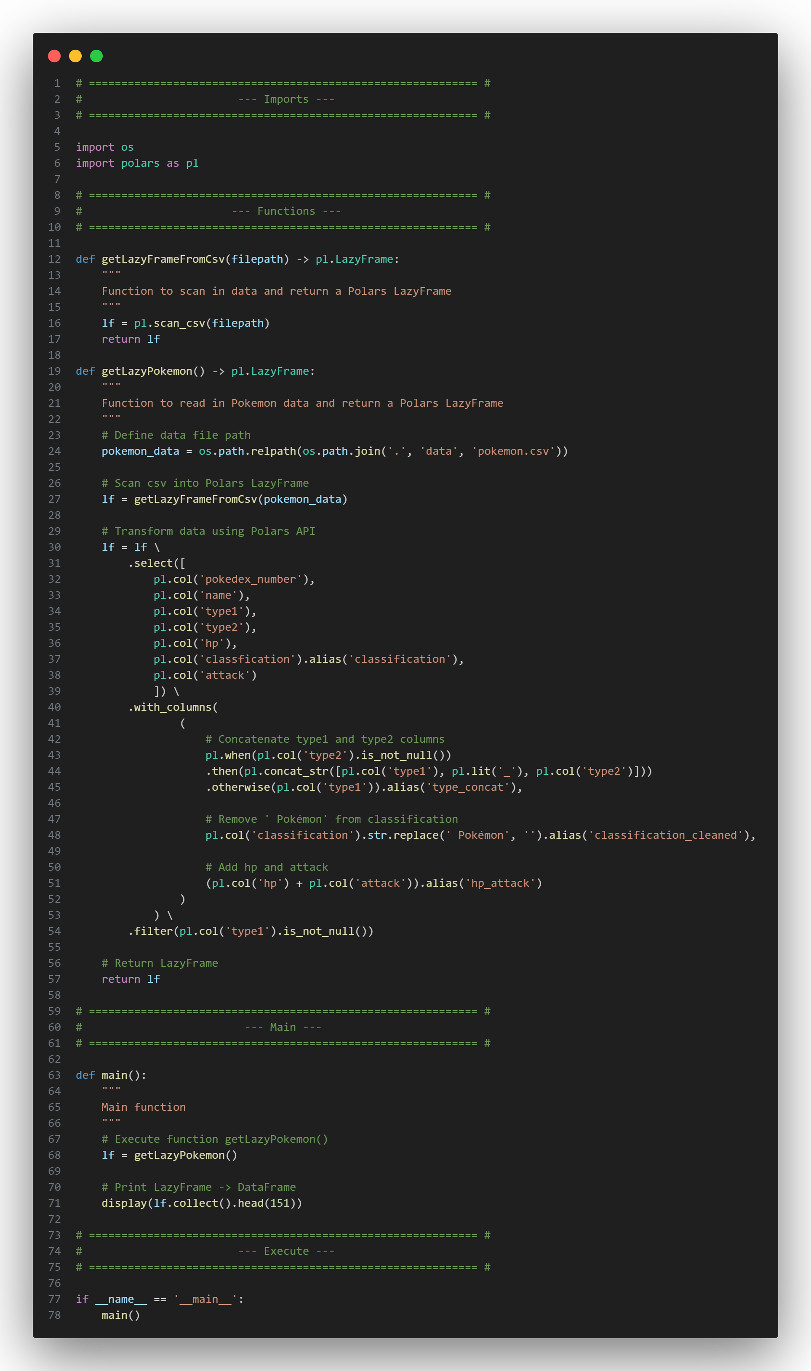
Task: Click the concat_str expression on line 44
Action: [x=298, y=771]
